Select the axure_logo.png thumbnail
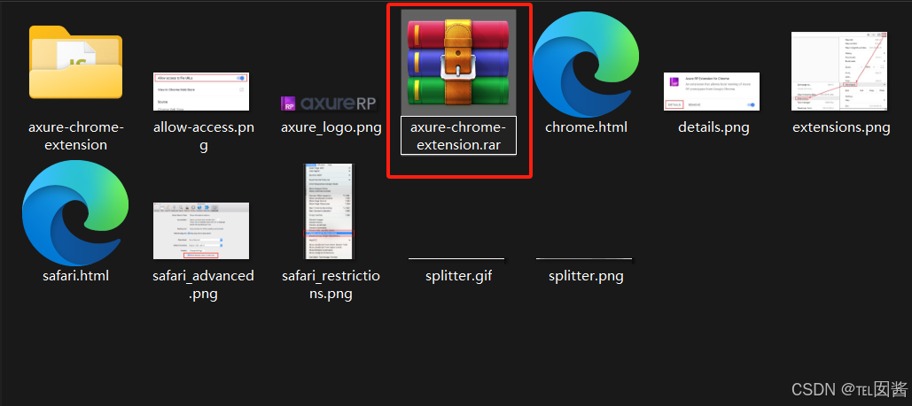 (329, 103)
